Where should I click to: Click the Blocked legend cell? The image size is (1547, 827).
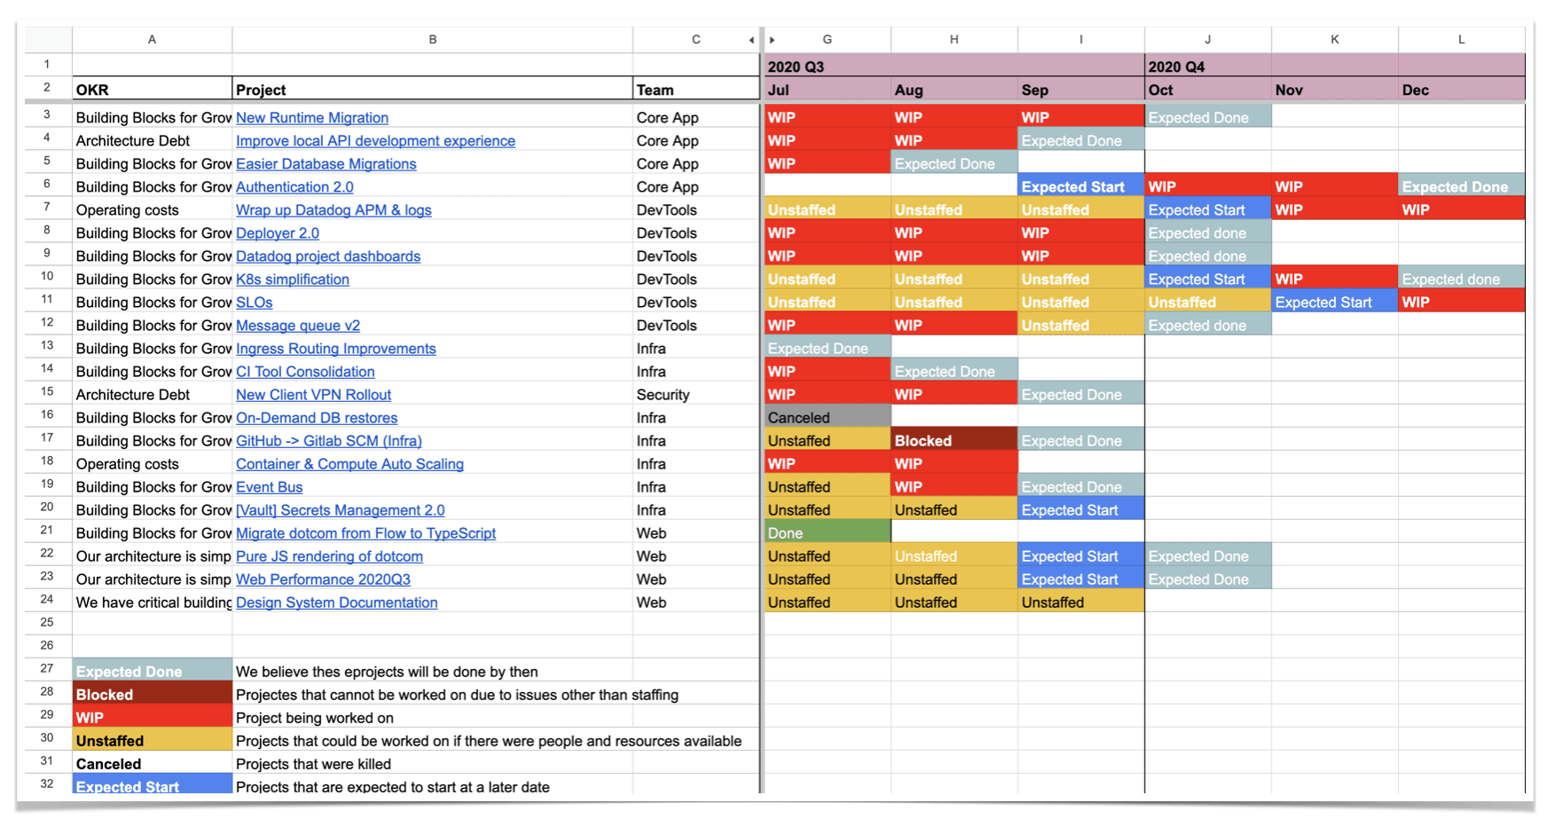[152, 693]
